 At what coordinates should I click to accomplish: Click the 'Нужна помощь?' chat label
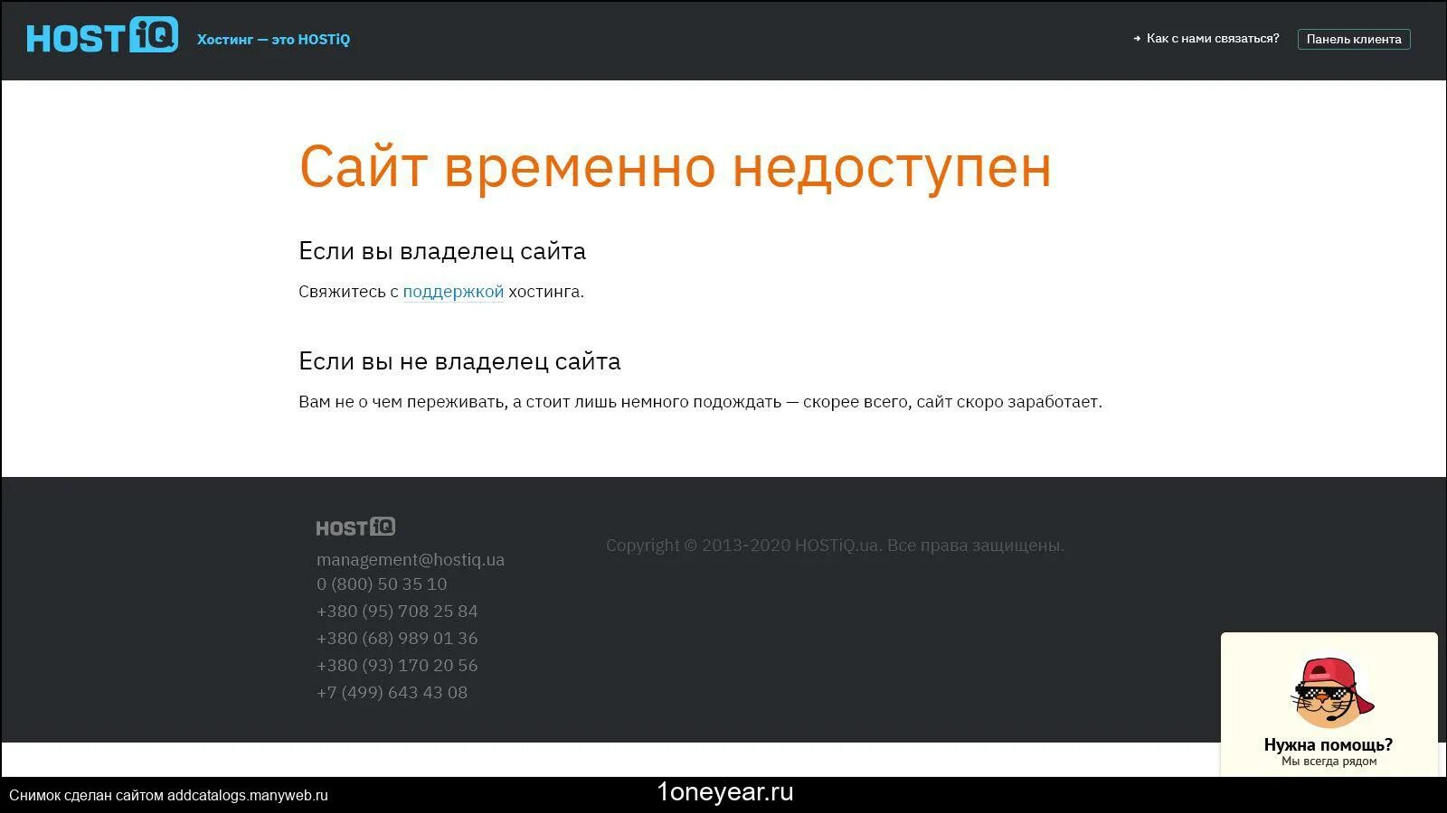(1329, 744)
